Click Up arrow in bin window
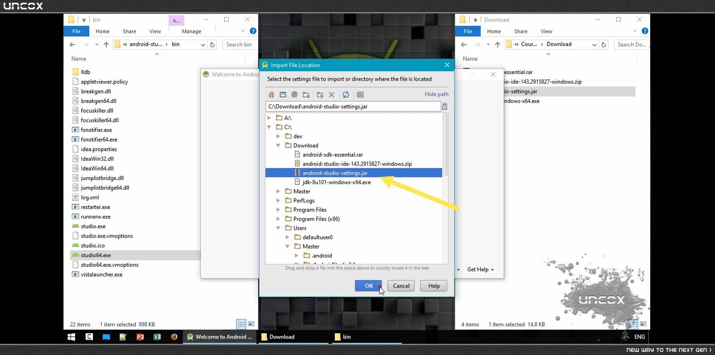The width and height of the screenshot is (715, 355). tap(106, 44)
